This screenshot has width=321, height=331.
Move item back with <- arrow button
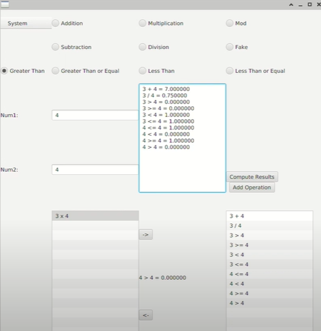click(145, 315)
